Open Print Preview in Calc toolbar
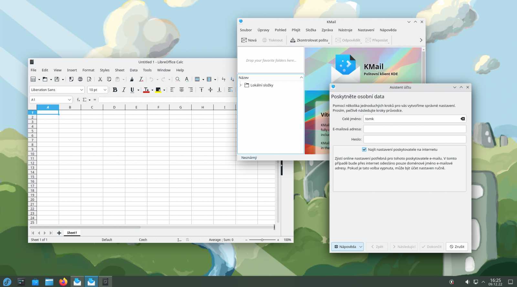This screenshot has height=287, width=517. [x=89, y=79]
